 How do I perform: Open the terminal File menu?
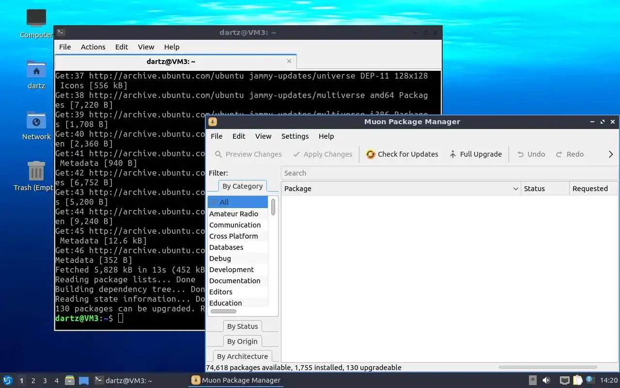point(65,47)
